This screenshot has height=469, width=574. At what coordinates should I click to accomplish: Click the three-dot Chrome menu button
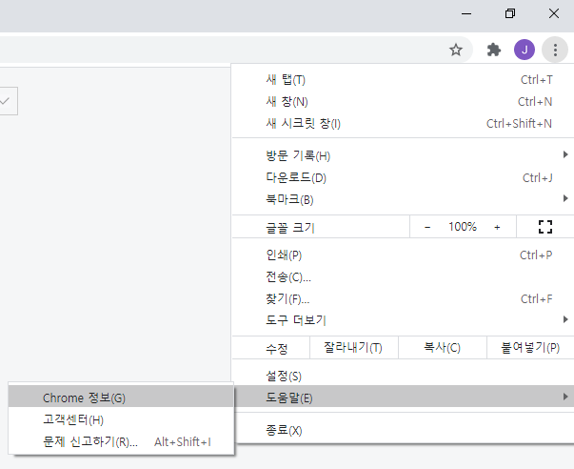tap(555, 50)
